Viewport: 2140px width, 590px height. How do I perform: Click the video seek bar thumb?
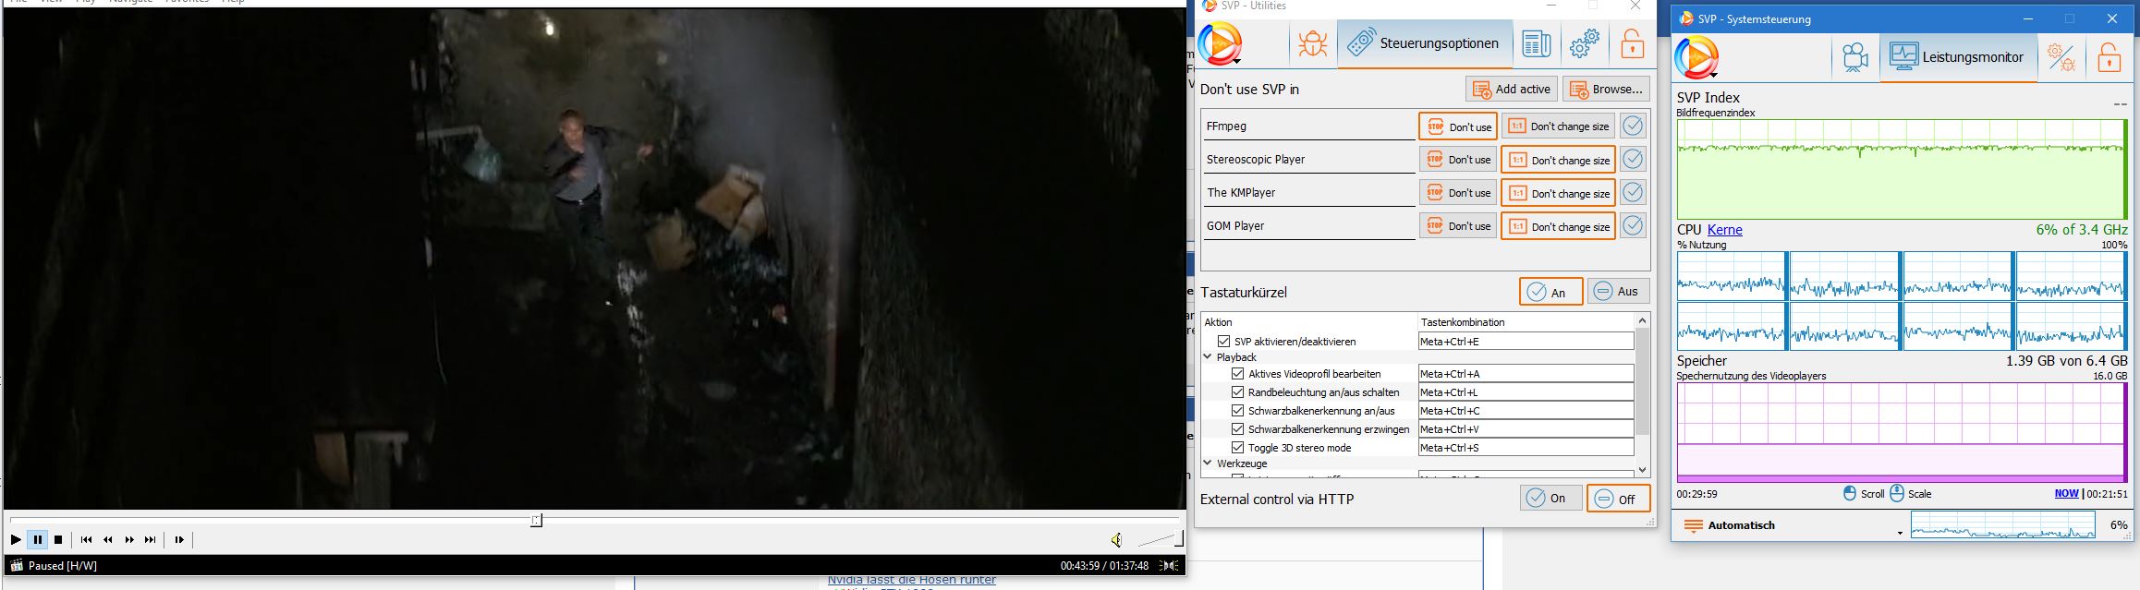click(536, 521)
